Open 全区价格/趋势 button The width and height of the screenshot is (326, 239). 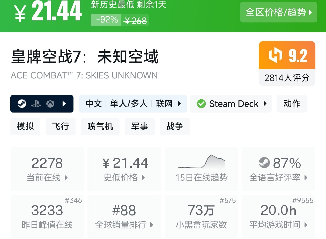[279, 12]
